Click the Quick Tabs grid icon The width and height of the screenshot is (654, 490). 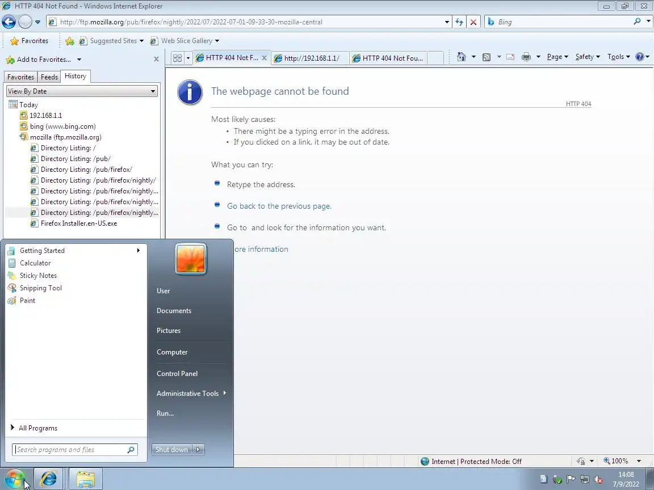click(x=177, y=58)
